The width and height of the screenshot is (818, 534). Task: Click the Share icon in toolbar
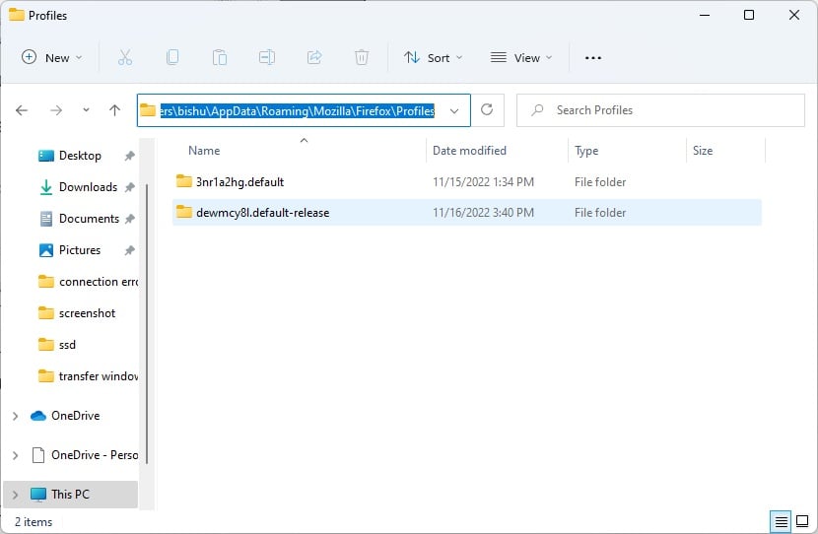point(314,57)
